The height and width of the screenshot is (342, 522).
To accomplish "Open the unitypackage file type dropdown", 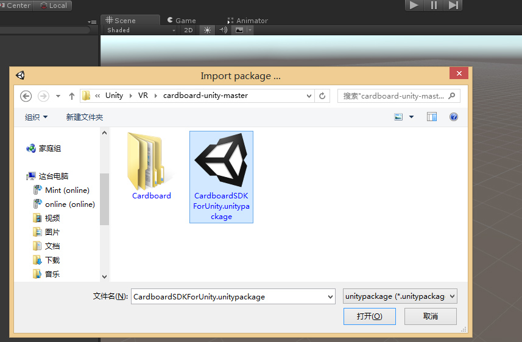I will click(x=400, y=296).
